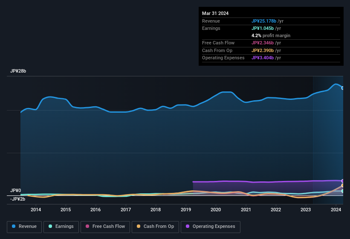
Task: Click the orange Cash From Op endpoint marker
Action: (343, 186)
